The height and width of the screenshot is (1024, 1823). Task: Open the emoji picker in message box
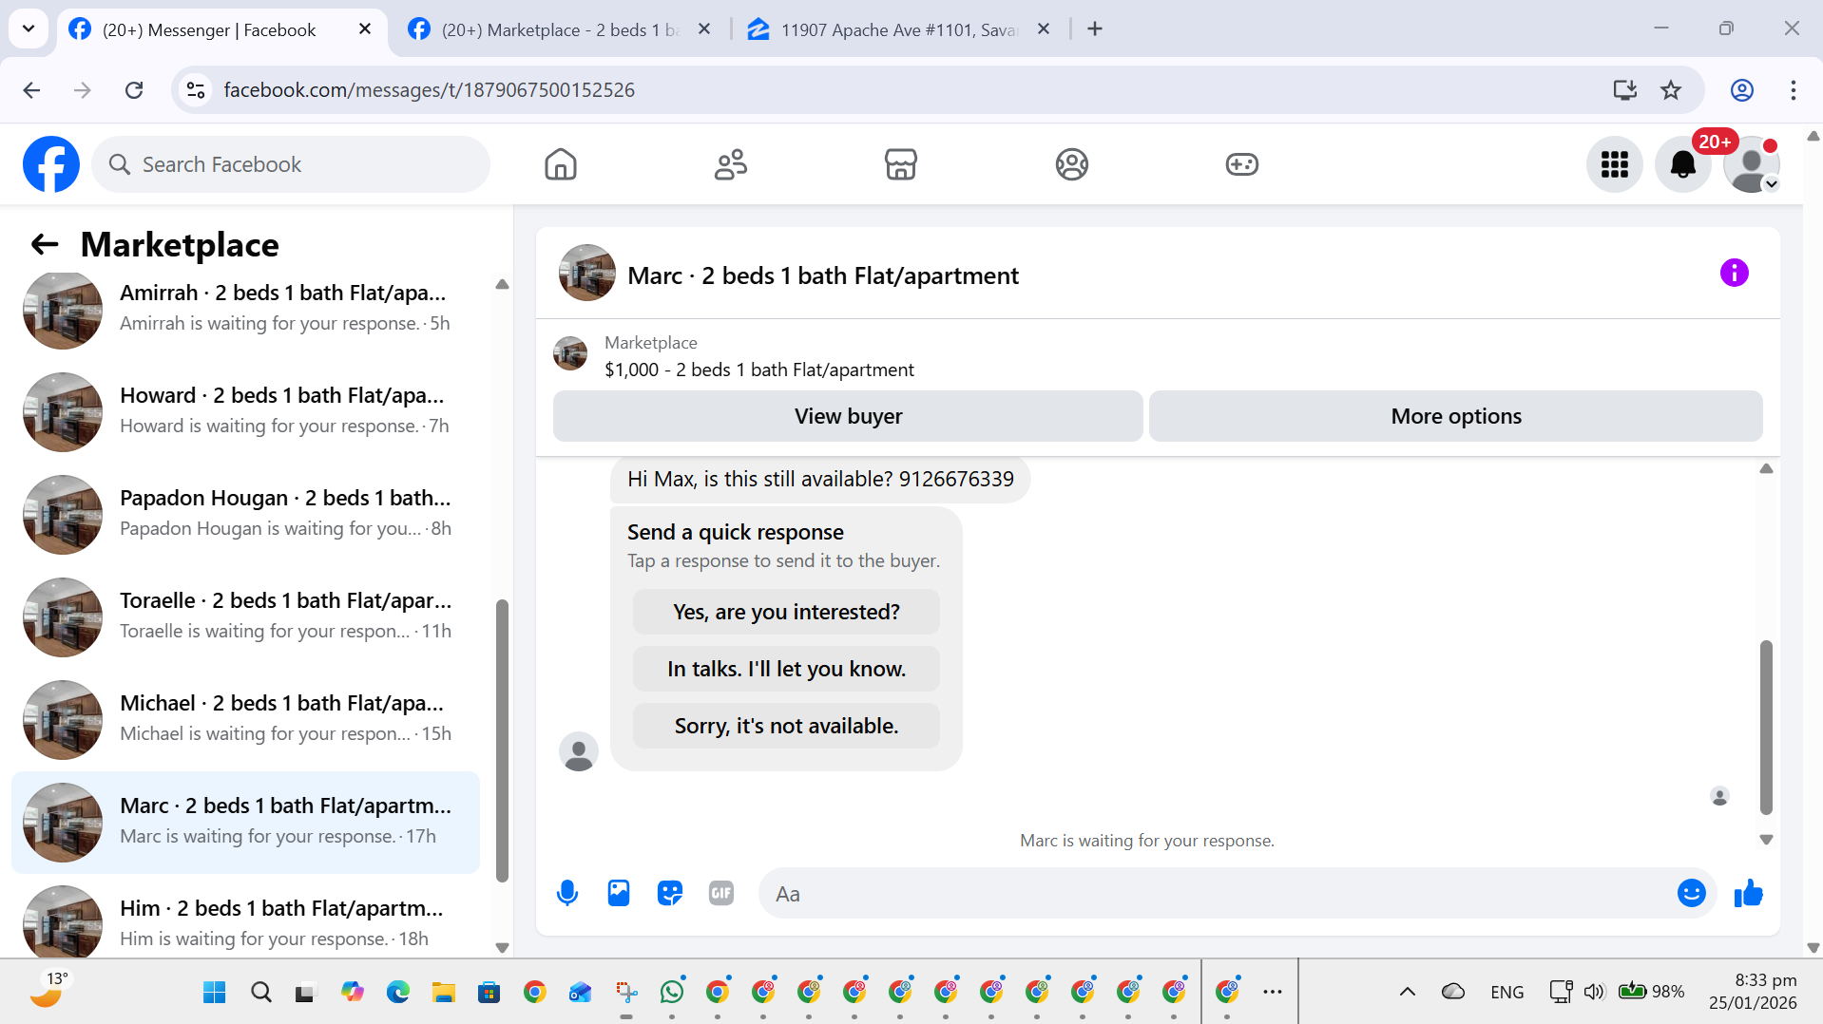coord(1692,893)
